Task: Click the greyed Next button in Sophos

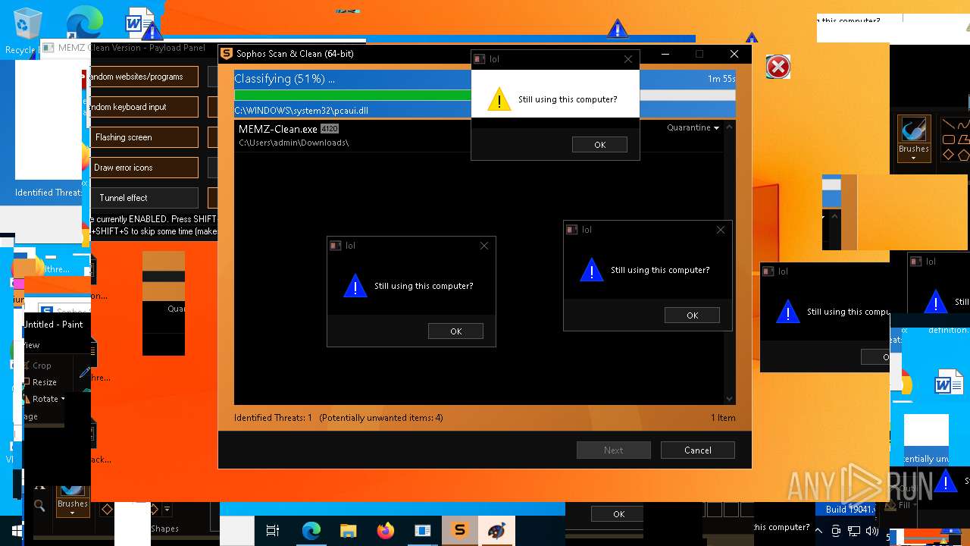Action: [613, 450]
